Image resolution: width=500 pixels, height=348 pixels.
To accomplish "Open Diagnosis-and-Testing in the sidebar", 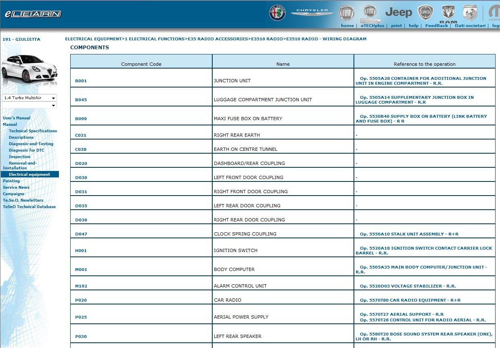I will (x=31, y=144).
